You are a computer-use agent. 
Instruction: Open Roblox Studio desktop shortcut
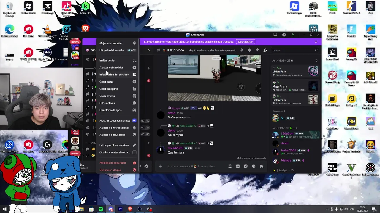tap(28, 9)
